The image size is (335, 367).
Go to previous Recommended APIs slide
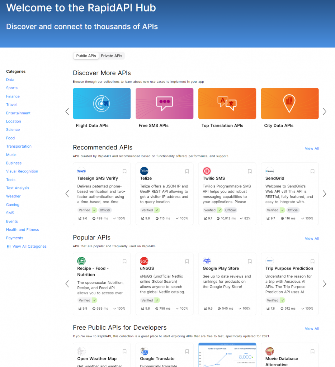pyautogui.click(x=67, y=194)
